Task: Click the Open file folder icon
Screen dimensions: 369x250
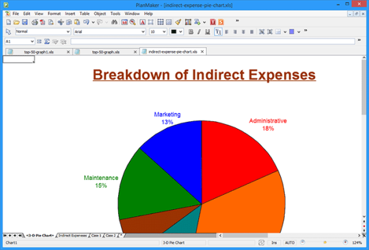Action: tap(16, 22)
